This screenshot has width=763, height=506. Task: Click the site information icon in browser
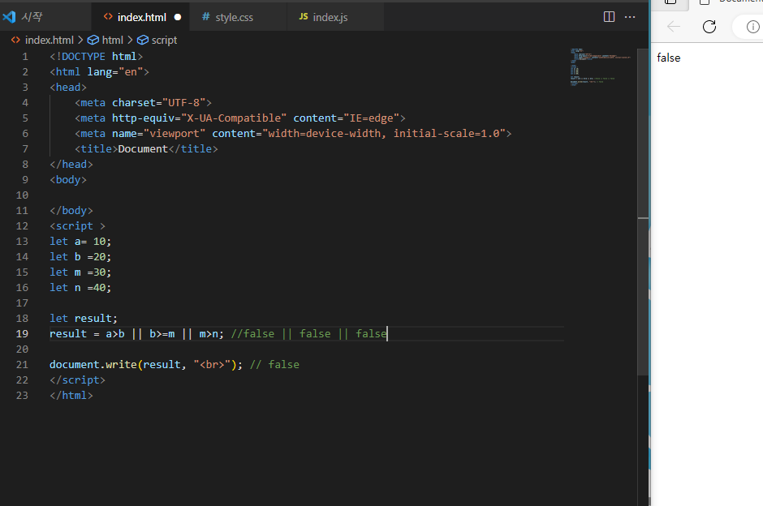click(752, 26)
